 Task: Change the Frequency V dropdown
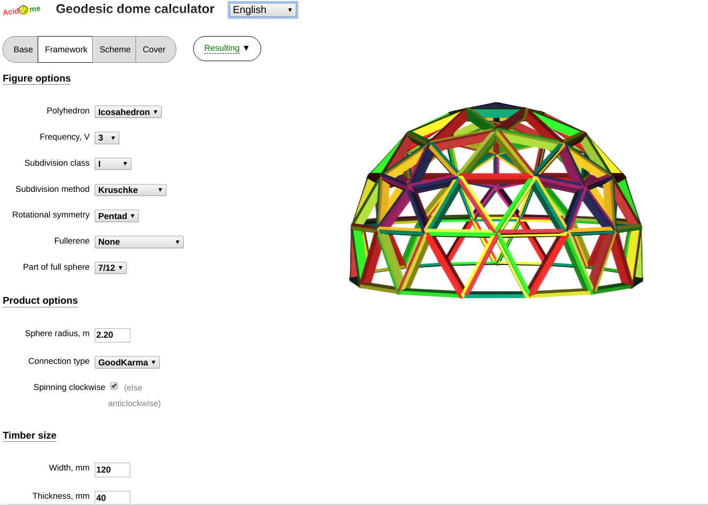[x=107, y=138]
